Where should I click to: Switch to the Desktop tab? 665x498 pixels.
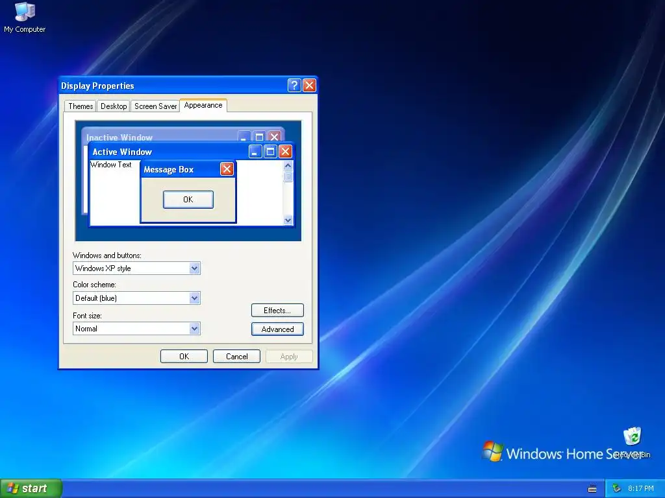[x=114, y=106]
